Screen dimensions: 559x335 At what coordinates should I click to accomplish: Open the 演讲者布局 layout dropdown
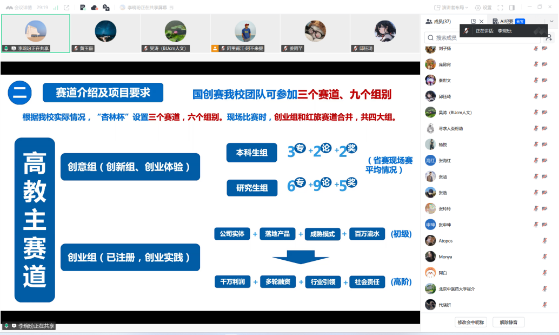pos(451,8)
